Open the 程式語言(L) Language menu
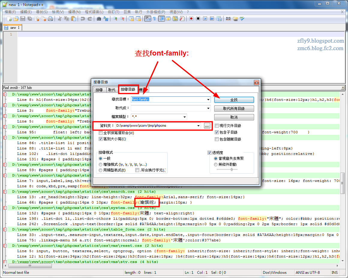The height and width of the screenshot is (278, 348). click(x=94, y=12)
